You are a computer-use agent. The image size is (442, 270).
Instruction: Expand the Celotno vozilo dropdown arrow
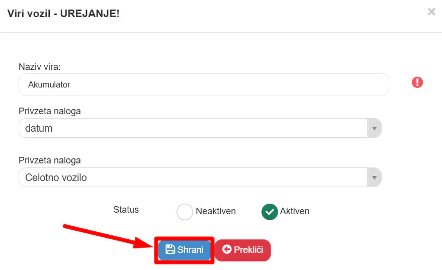click(x=374, y=177)
